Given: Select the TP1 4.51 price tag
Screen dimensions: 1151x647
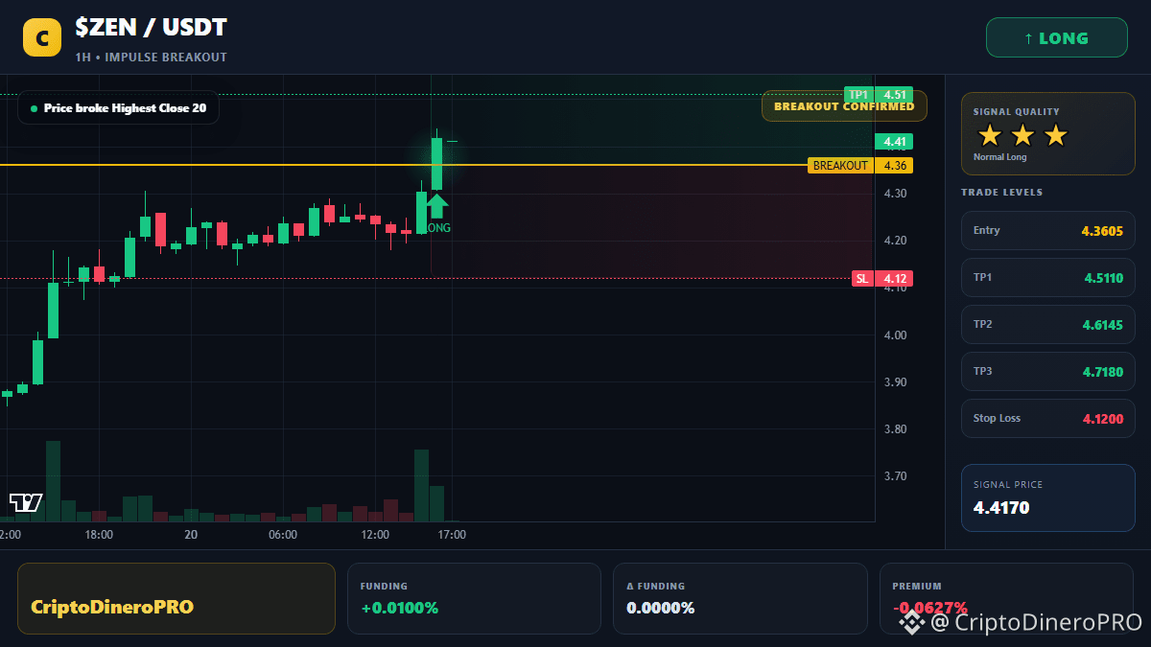Looking at the screenshot, I should [x=878, y=94].
